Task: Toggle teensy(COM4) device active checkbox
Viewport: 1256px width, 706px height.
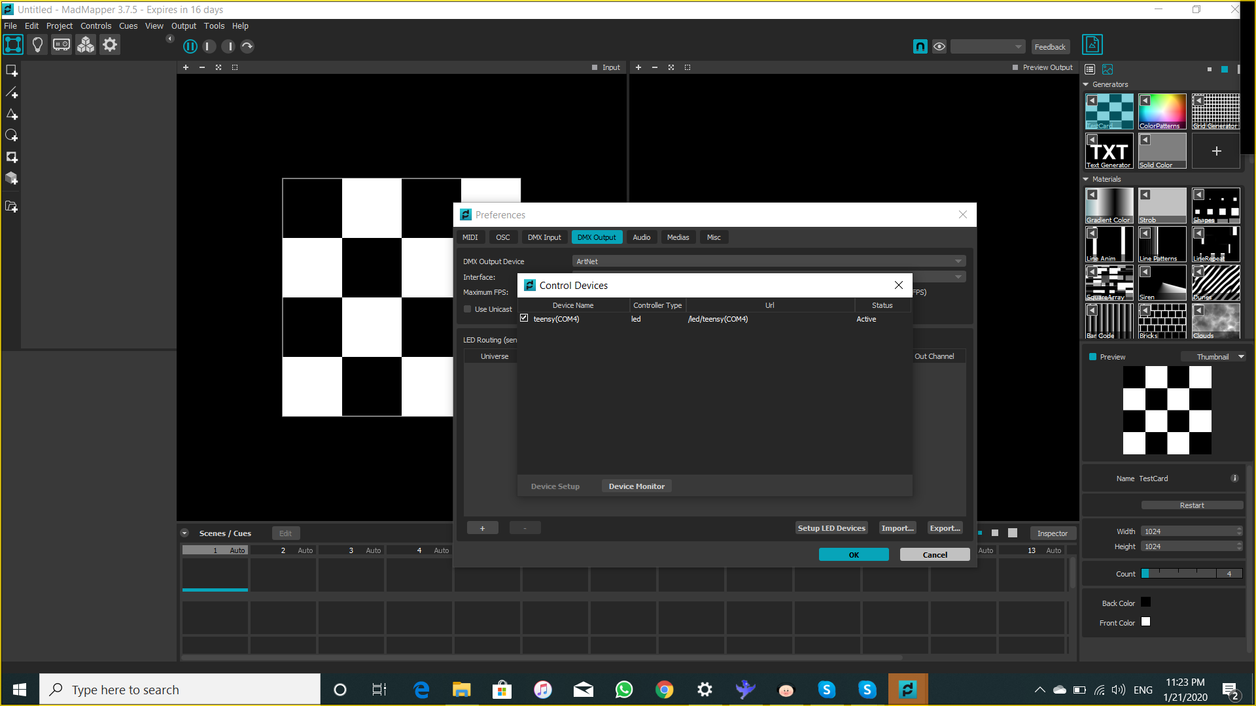Action: pyautogui.click(x=523, y=318)
